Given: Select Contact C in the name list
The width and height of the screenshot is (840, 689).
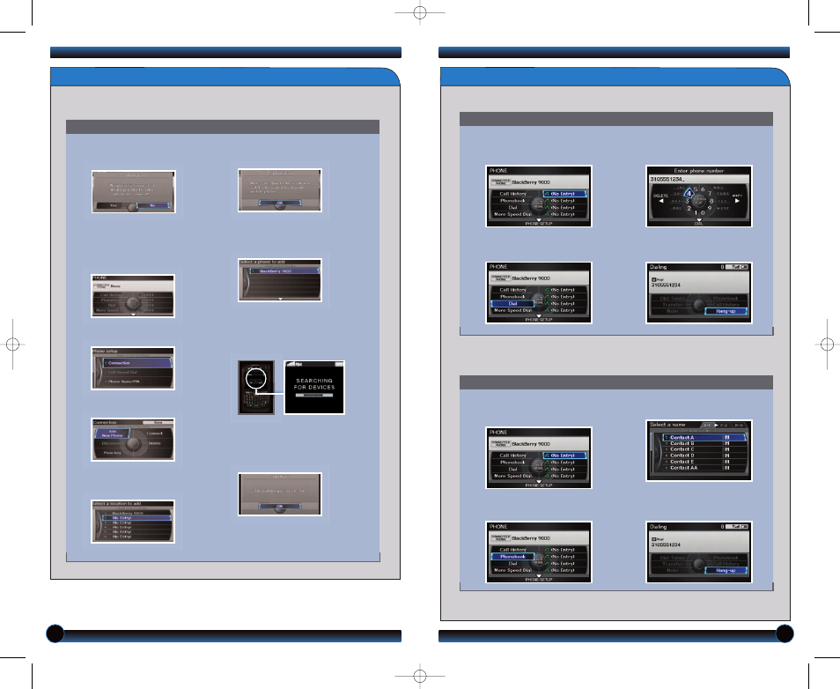Looking at the screenshot, I should (x=704, y=449).
